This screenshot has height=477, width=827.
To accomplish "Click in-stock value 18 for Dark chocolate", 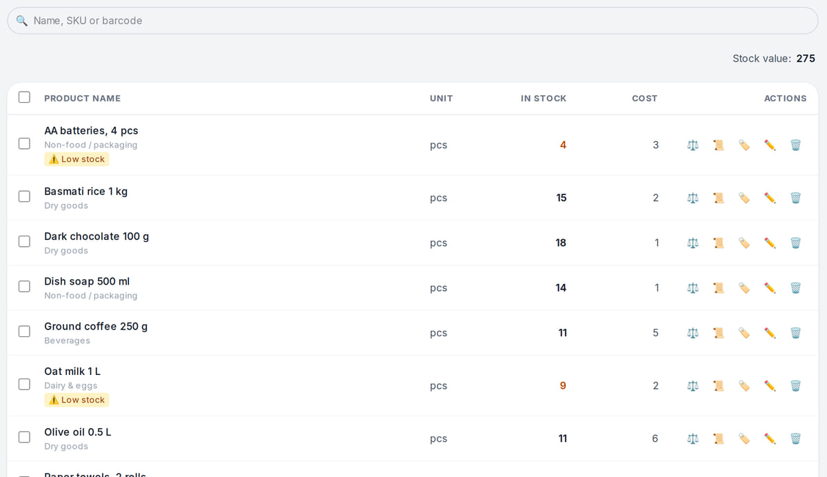I will pyautogui.click(x=561, y=243).
